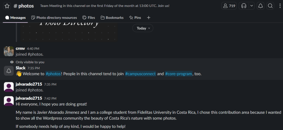Add a new tab with plus icon
The width and height of the screenshot is (283, 130).
coord(149,18)
